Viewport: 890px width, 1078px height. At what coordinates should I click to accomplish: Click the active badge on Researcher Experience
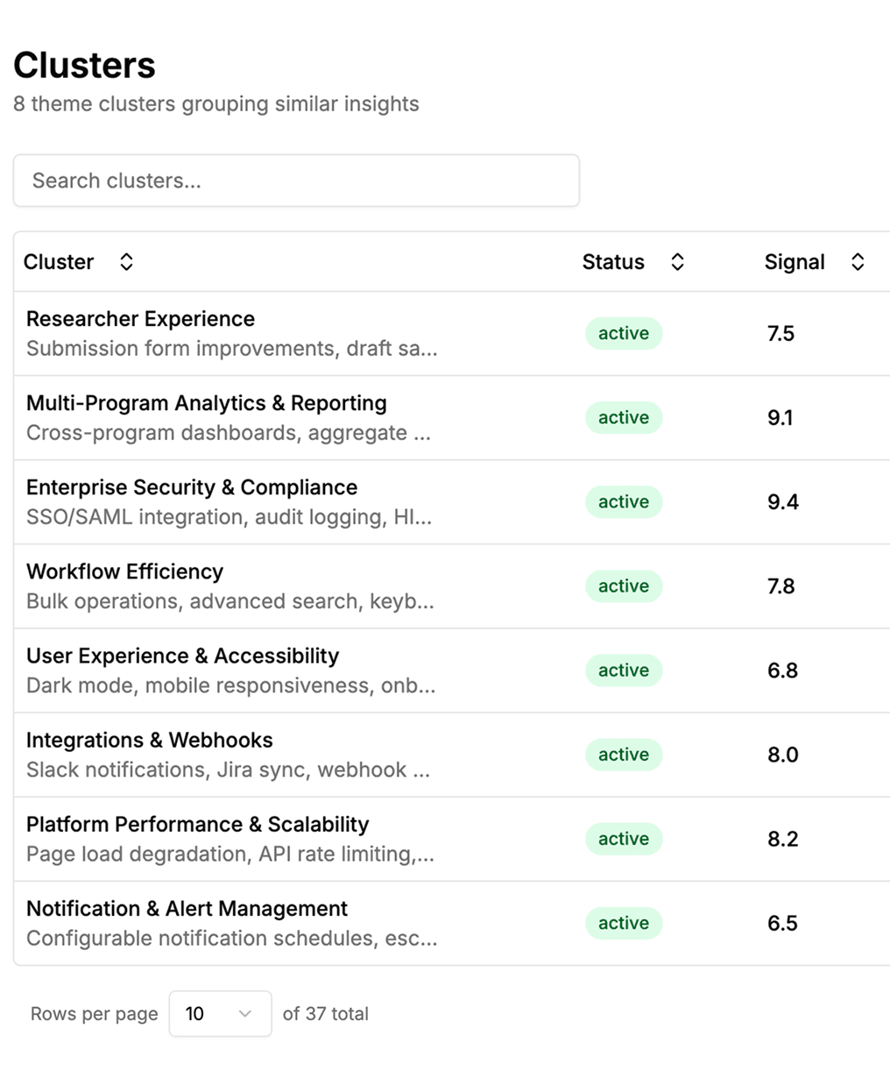pyautogui.click(x=623, y=333)
